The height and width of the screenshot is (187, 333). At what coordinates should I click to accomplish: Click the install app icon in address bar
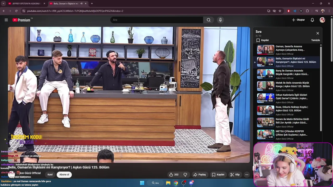coord(269,11)
